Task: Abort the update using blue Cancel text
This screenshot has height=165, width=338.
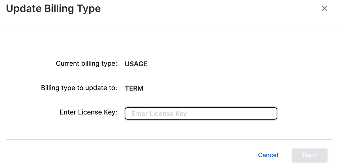Action: pos(268,155)
